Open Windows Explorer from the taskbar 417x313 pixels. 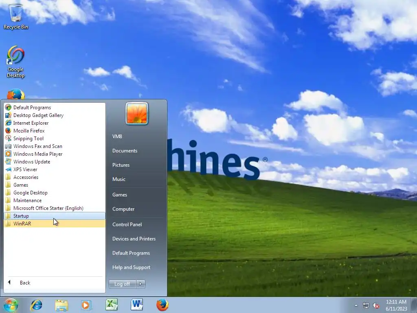pos(62,305)
